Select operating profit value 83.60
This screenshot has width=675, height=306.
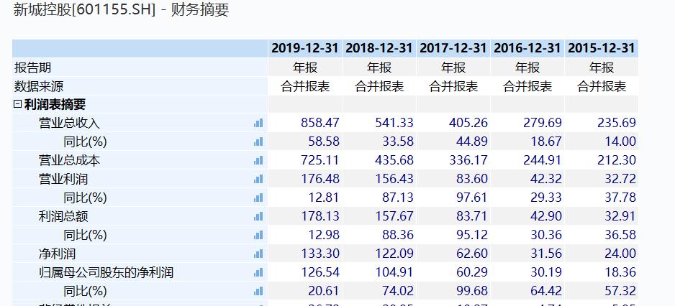pyautogui.click(x=472, y=179)
